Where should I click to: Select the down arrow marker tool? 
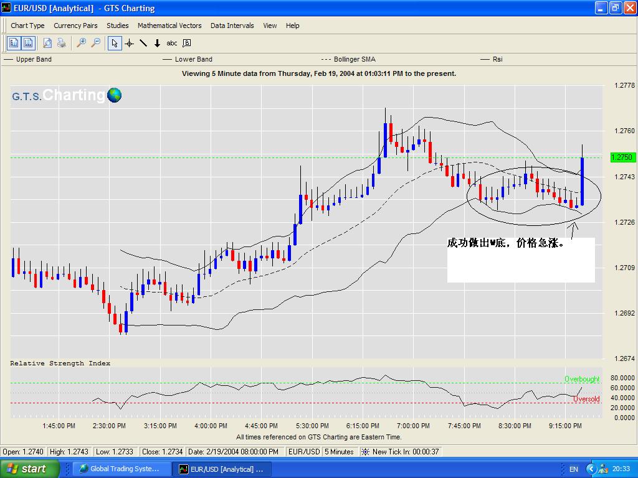158,43
